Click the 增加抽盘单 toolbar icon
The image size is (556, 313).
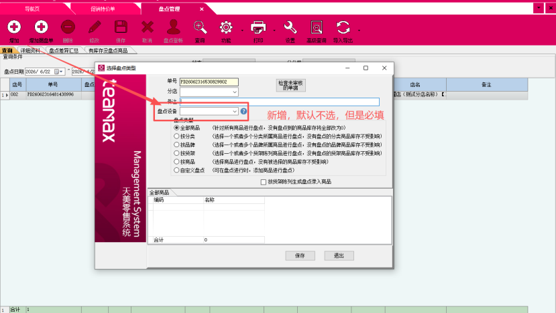(x=41, y=27)
